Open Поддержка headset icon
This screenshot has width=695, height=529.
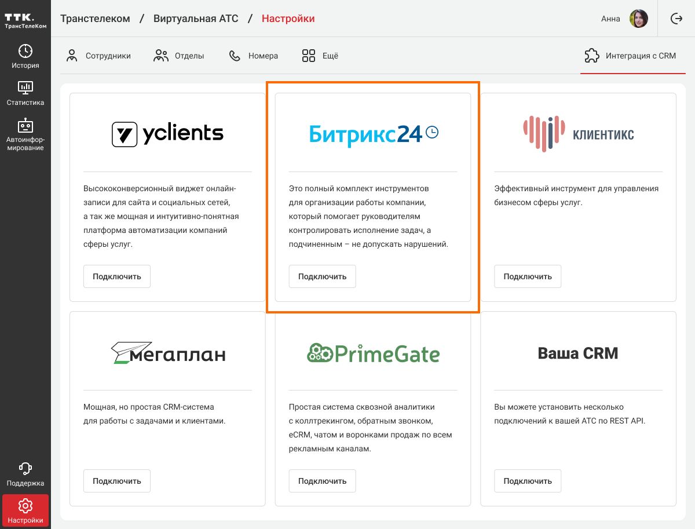click(25, 469)
